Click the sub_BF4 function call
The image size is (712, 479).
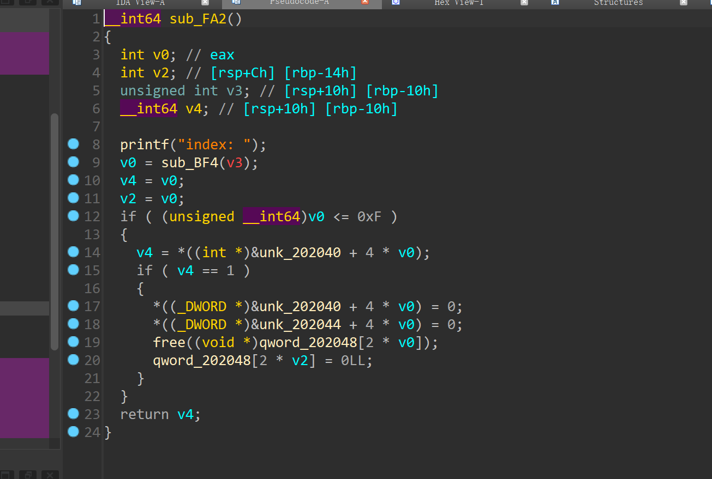(190, 163)
